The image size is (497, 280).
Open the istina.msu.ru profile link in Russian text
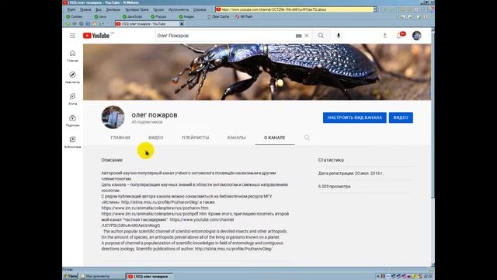[160, 202]
